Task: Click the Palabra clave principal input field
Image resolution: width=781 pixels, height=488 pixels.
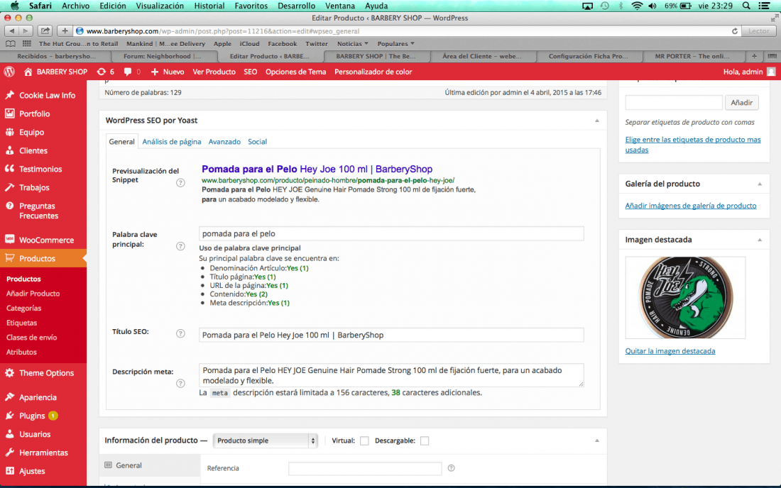Action: pyautogui.click(x=391, y=233)
